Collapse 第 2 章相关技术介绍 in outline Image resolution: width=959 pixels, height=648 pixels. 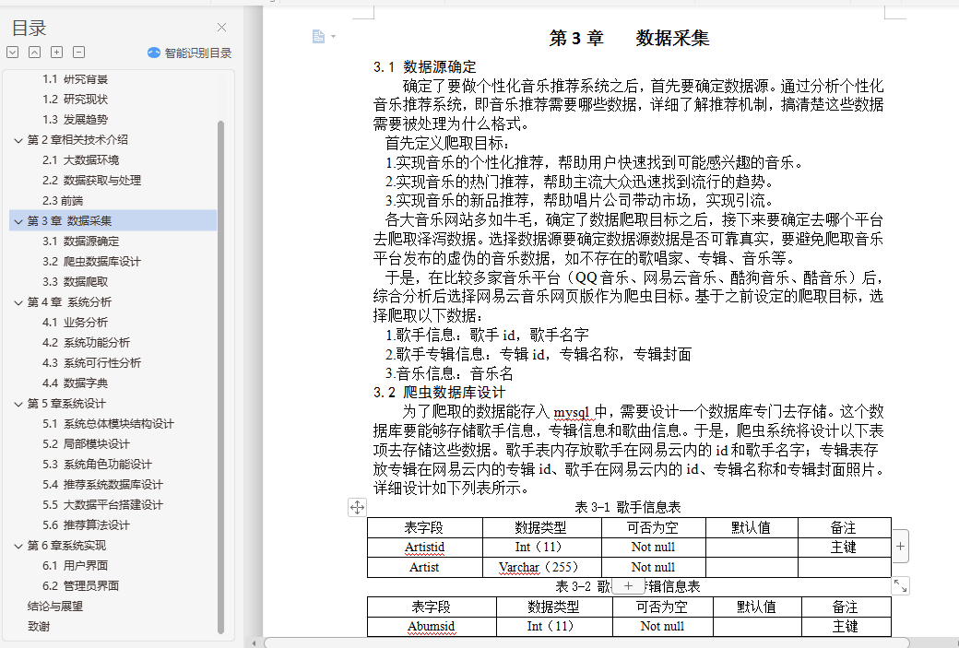[x=18, y=140]
